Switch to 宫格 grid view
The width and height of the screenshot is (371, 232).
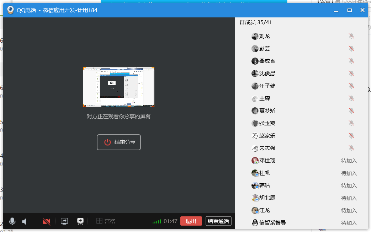pyautogui.click(x=106, y=221)
